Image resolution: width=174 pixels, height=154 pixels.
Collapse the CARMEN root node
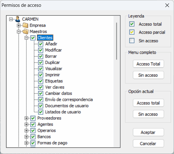click(x=11, y=19)
